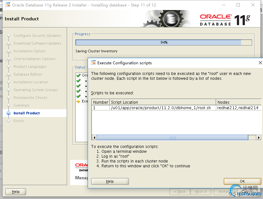The image size is (263, 199).
Task: Select Installation Location step
Action: pos(31,82)
